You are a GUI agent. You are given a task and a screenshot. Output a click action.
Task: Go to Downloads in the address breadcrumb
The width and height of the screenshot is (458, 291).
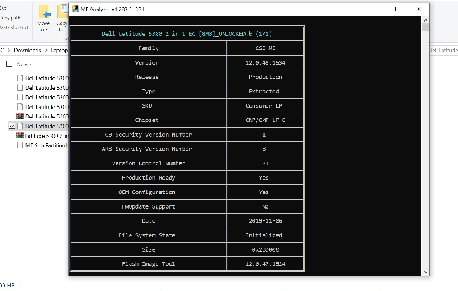(x=27, y=50)
